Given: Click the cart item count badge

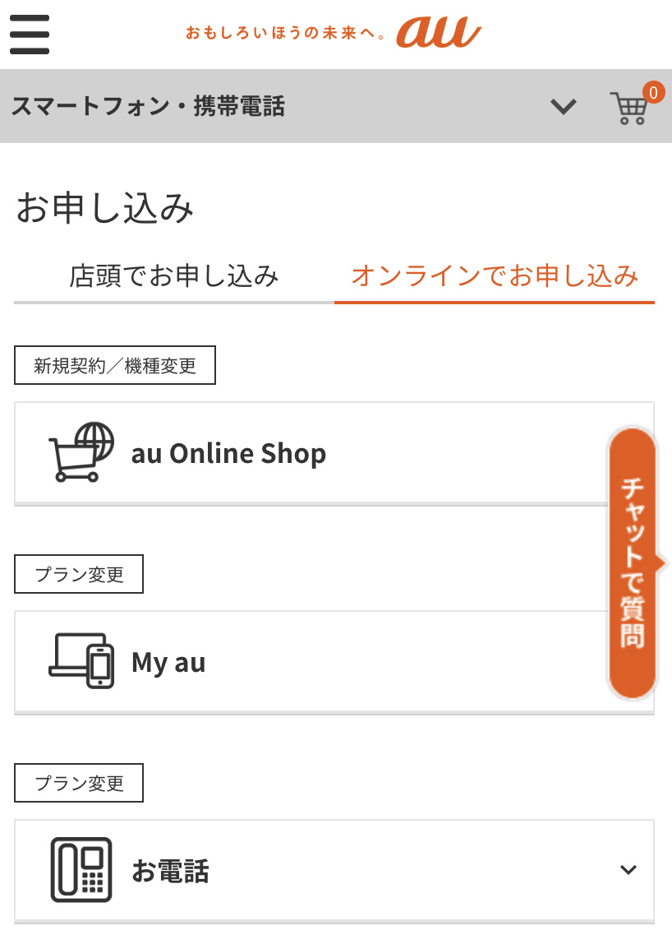Looking at the screenshot, I should tap(653, 93).
